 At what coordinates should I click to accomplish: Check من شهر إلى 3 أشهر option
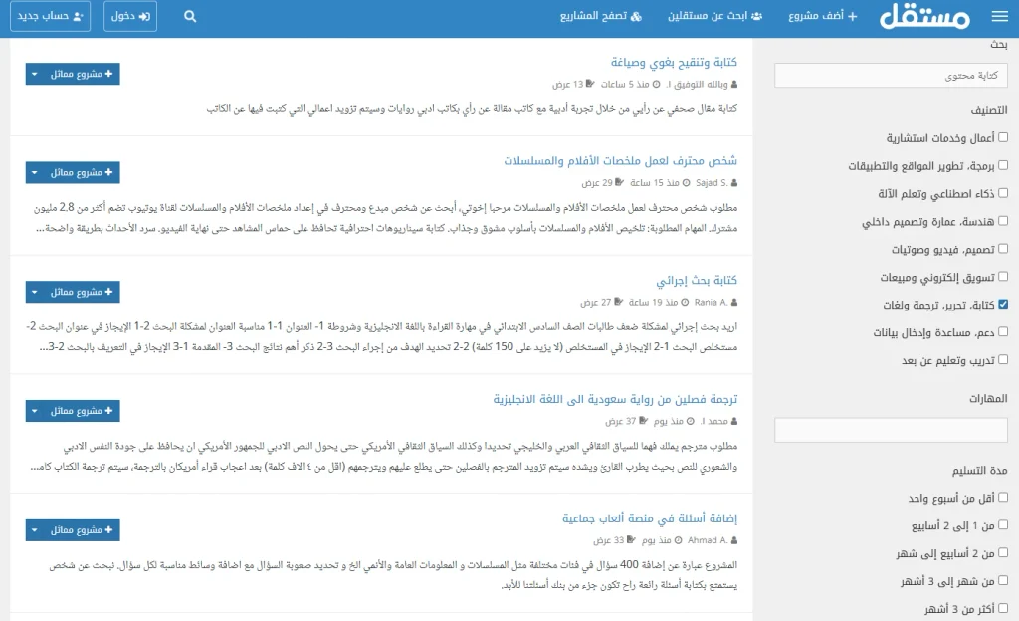[x=1003, y=580]
